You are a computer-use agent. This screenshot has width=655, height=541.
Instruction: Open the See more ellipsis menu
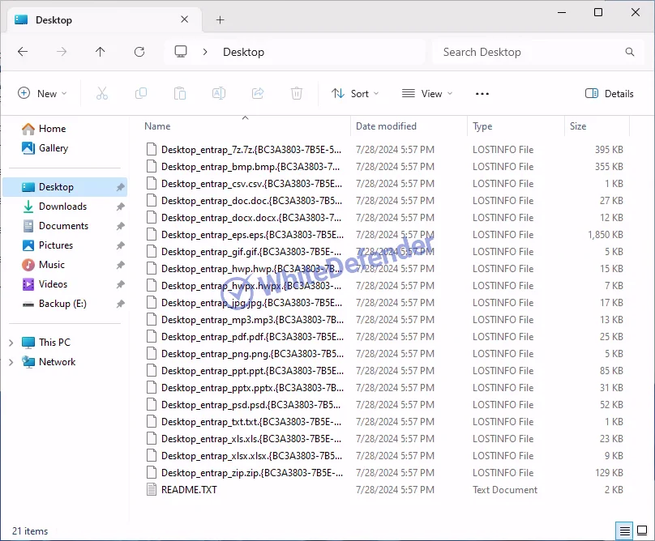pos(482,94)
